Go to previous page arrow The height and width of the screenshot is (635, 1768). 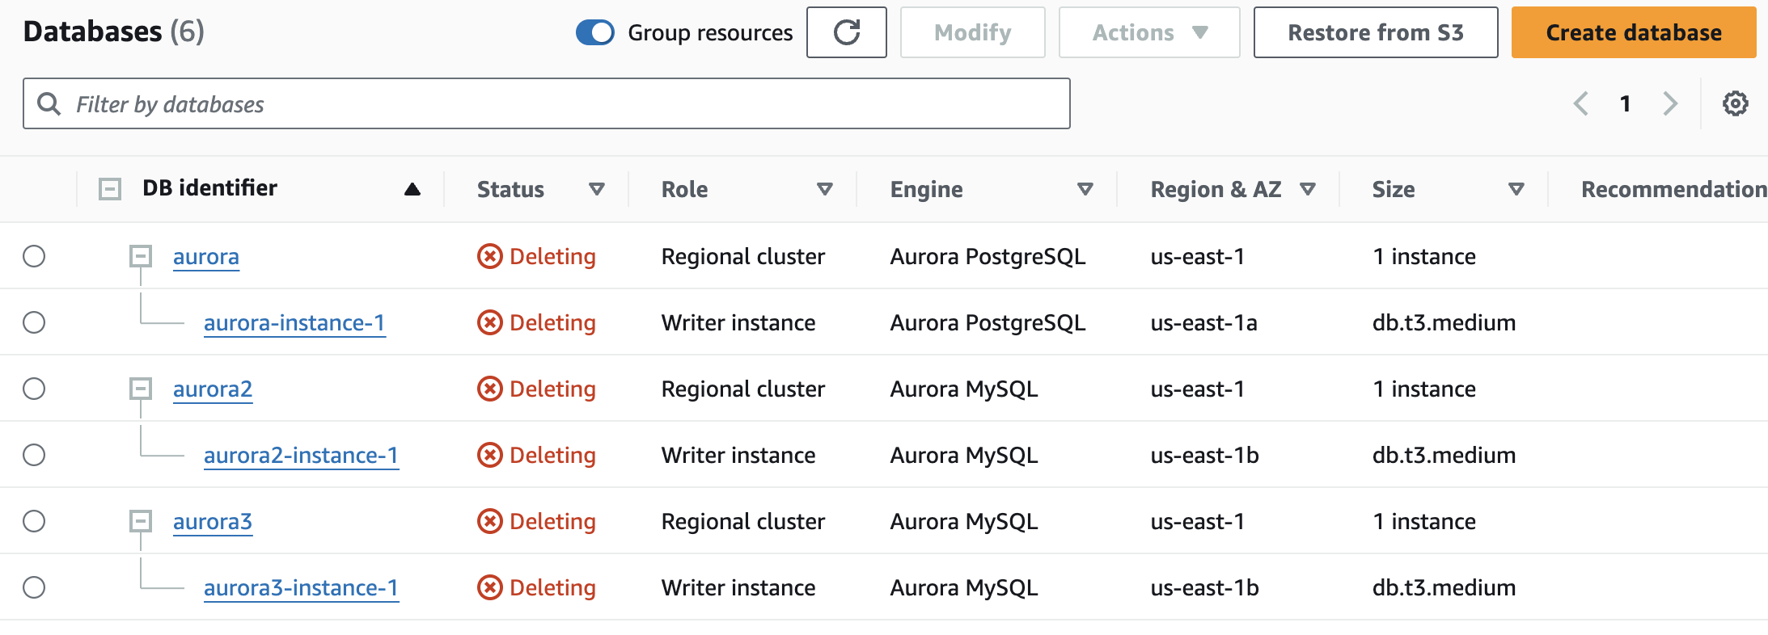click(1580, 103)
